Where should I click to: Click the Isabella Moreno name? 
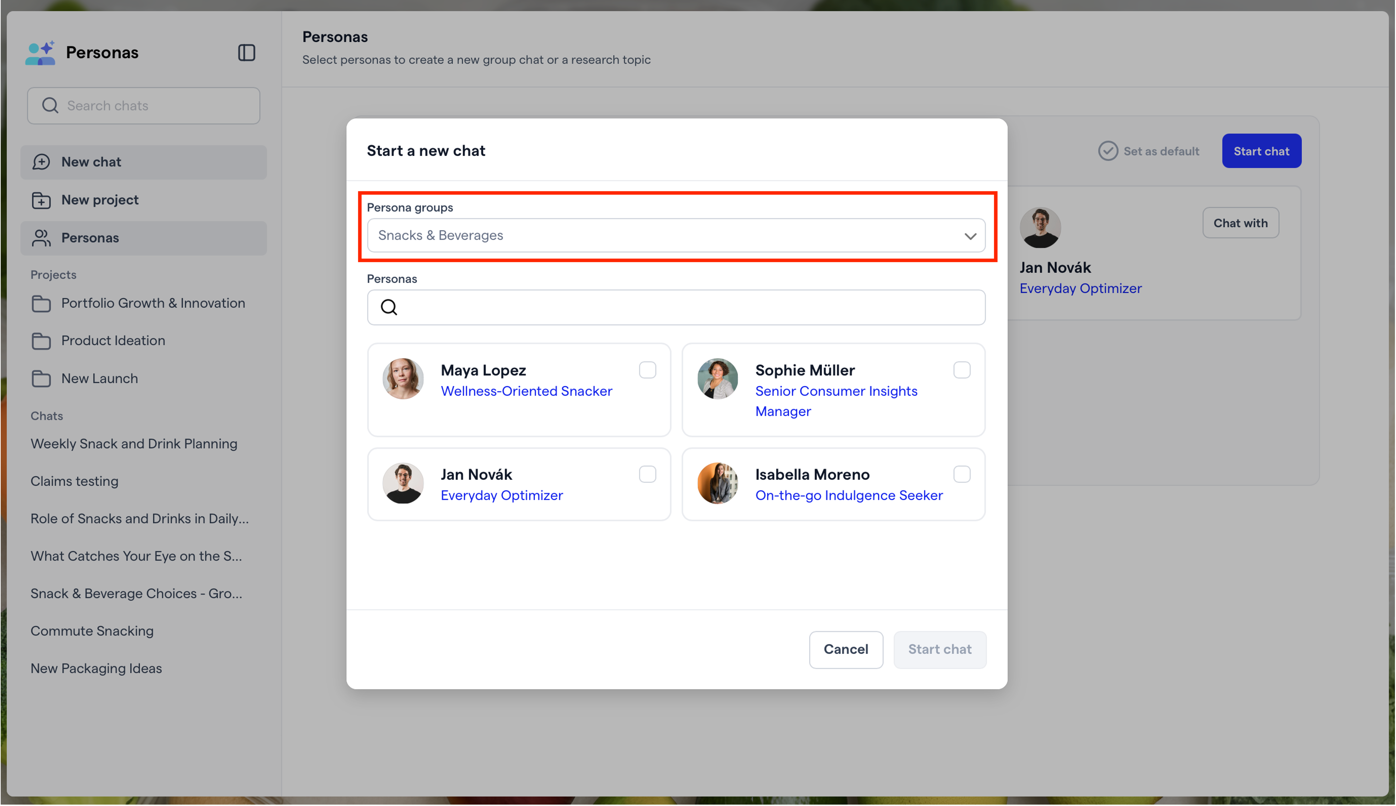click(x=812, y=475)
